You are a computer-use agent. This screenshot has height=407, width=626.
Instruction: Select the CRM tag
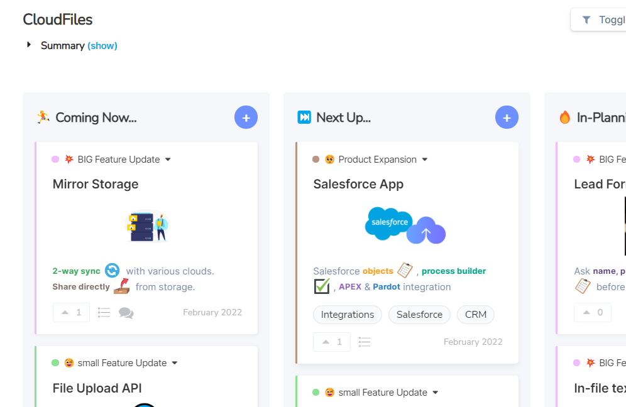coord(476,315)
